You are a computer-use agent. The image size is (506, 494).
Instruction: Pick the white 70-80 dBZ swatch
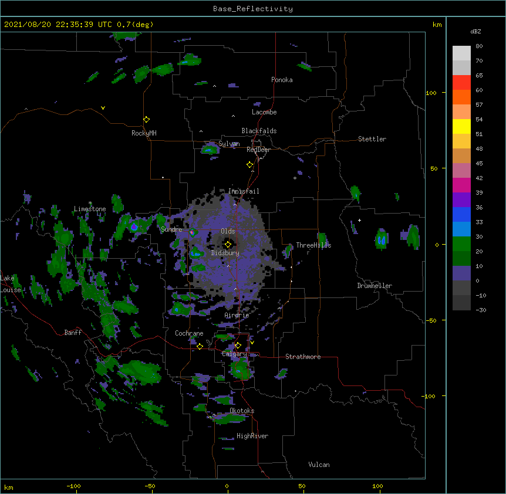461,53
